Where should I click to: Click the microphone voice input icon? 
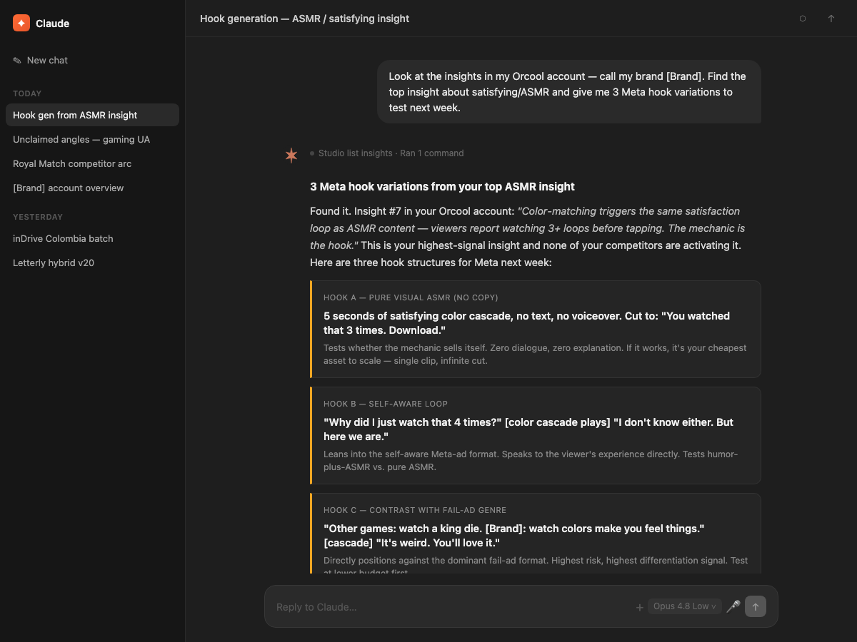[733, 606]
